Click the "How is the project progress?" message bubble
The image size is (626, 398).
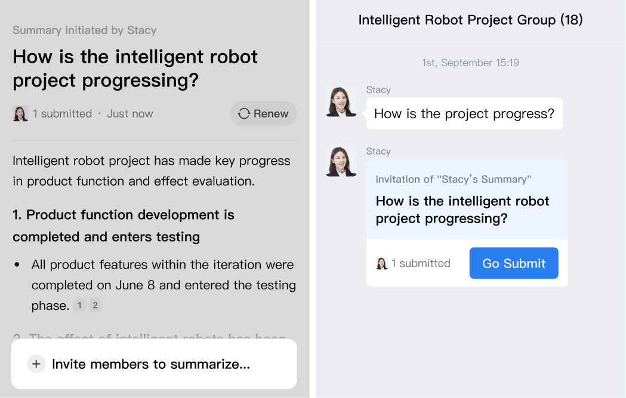pos(464,113)
